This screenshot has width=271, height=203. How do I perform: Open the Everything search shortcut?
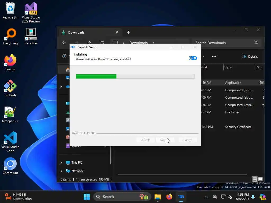point(10,36)
